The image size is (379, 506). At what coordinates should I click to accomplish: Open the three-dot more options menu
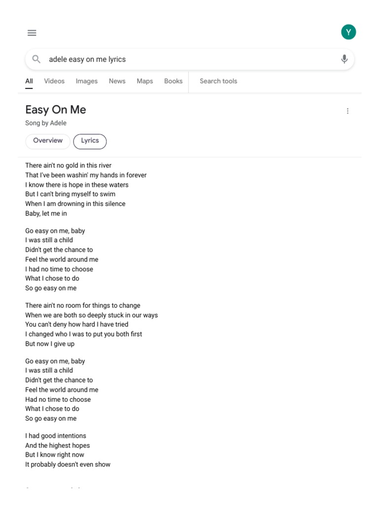[347, 111]
